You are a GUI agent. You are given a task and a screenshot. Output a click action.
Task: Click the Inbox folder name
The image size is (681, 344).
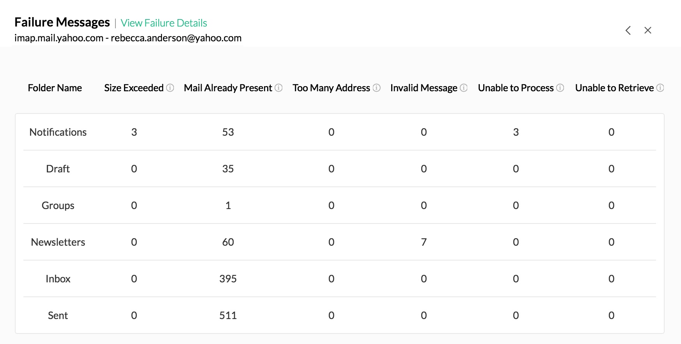(58, 279)
